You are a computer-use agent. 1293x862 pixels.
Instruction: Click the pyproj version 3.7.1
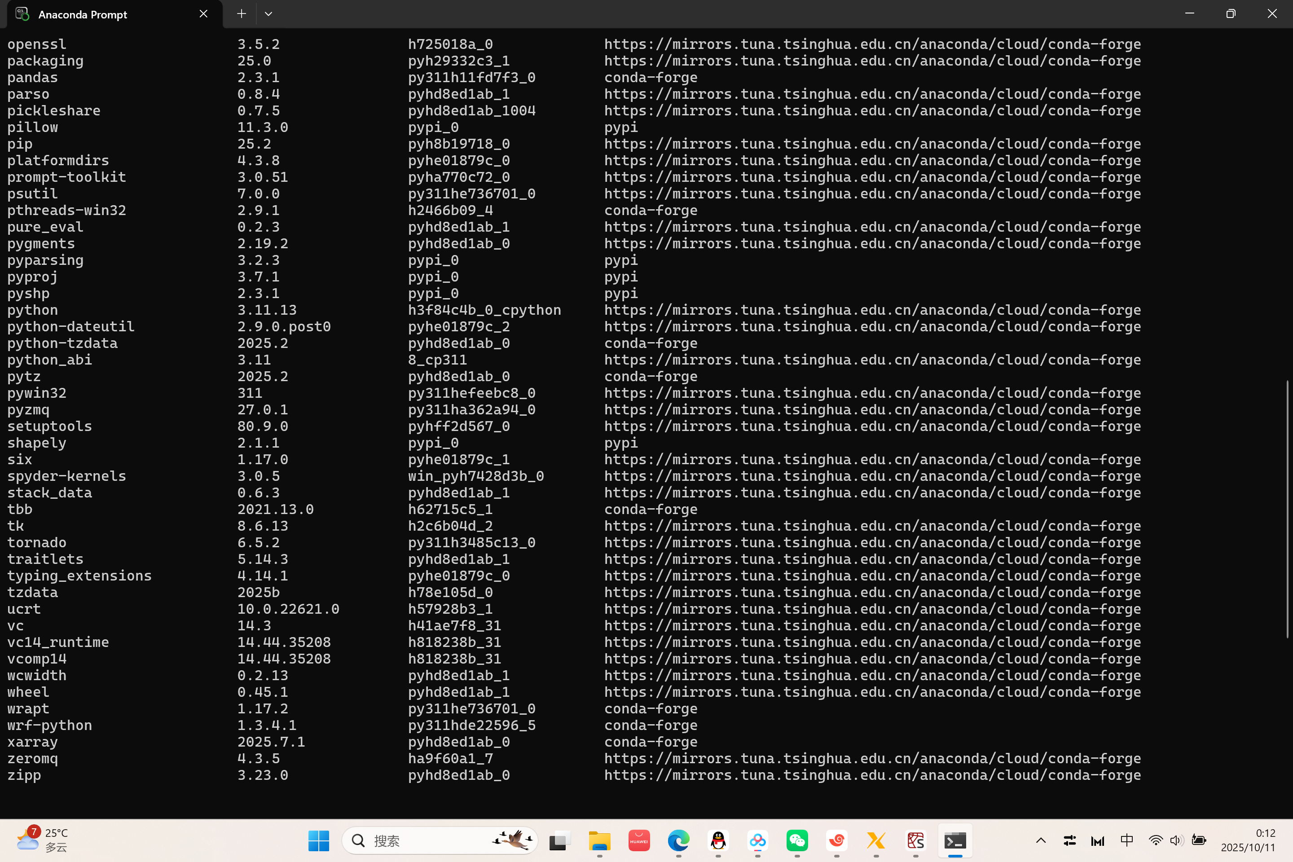pyautogui.click(x=259, y=277)
